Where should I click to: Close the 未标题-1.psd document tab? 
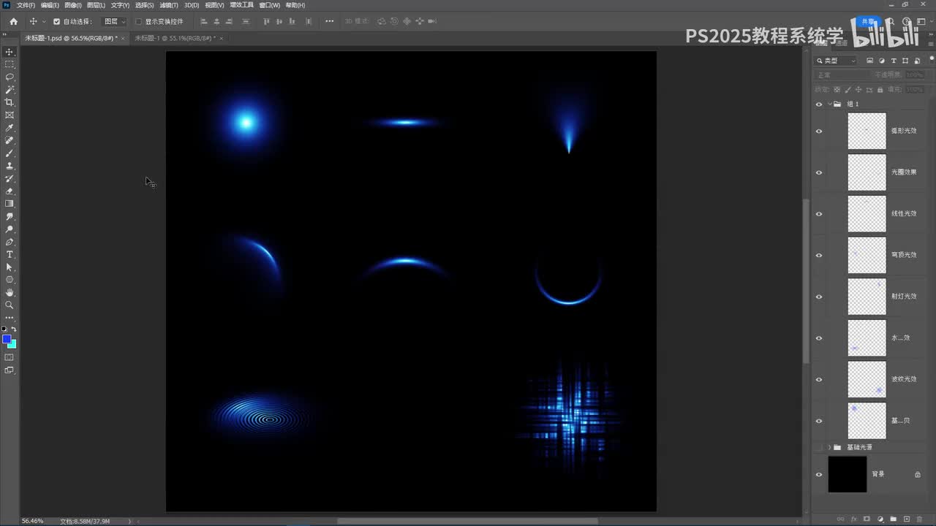[x=123, y=38]
